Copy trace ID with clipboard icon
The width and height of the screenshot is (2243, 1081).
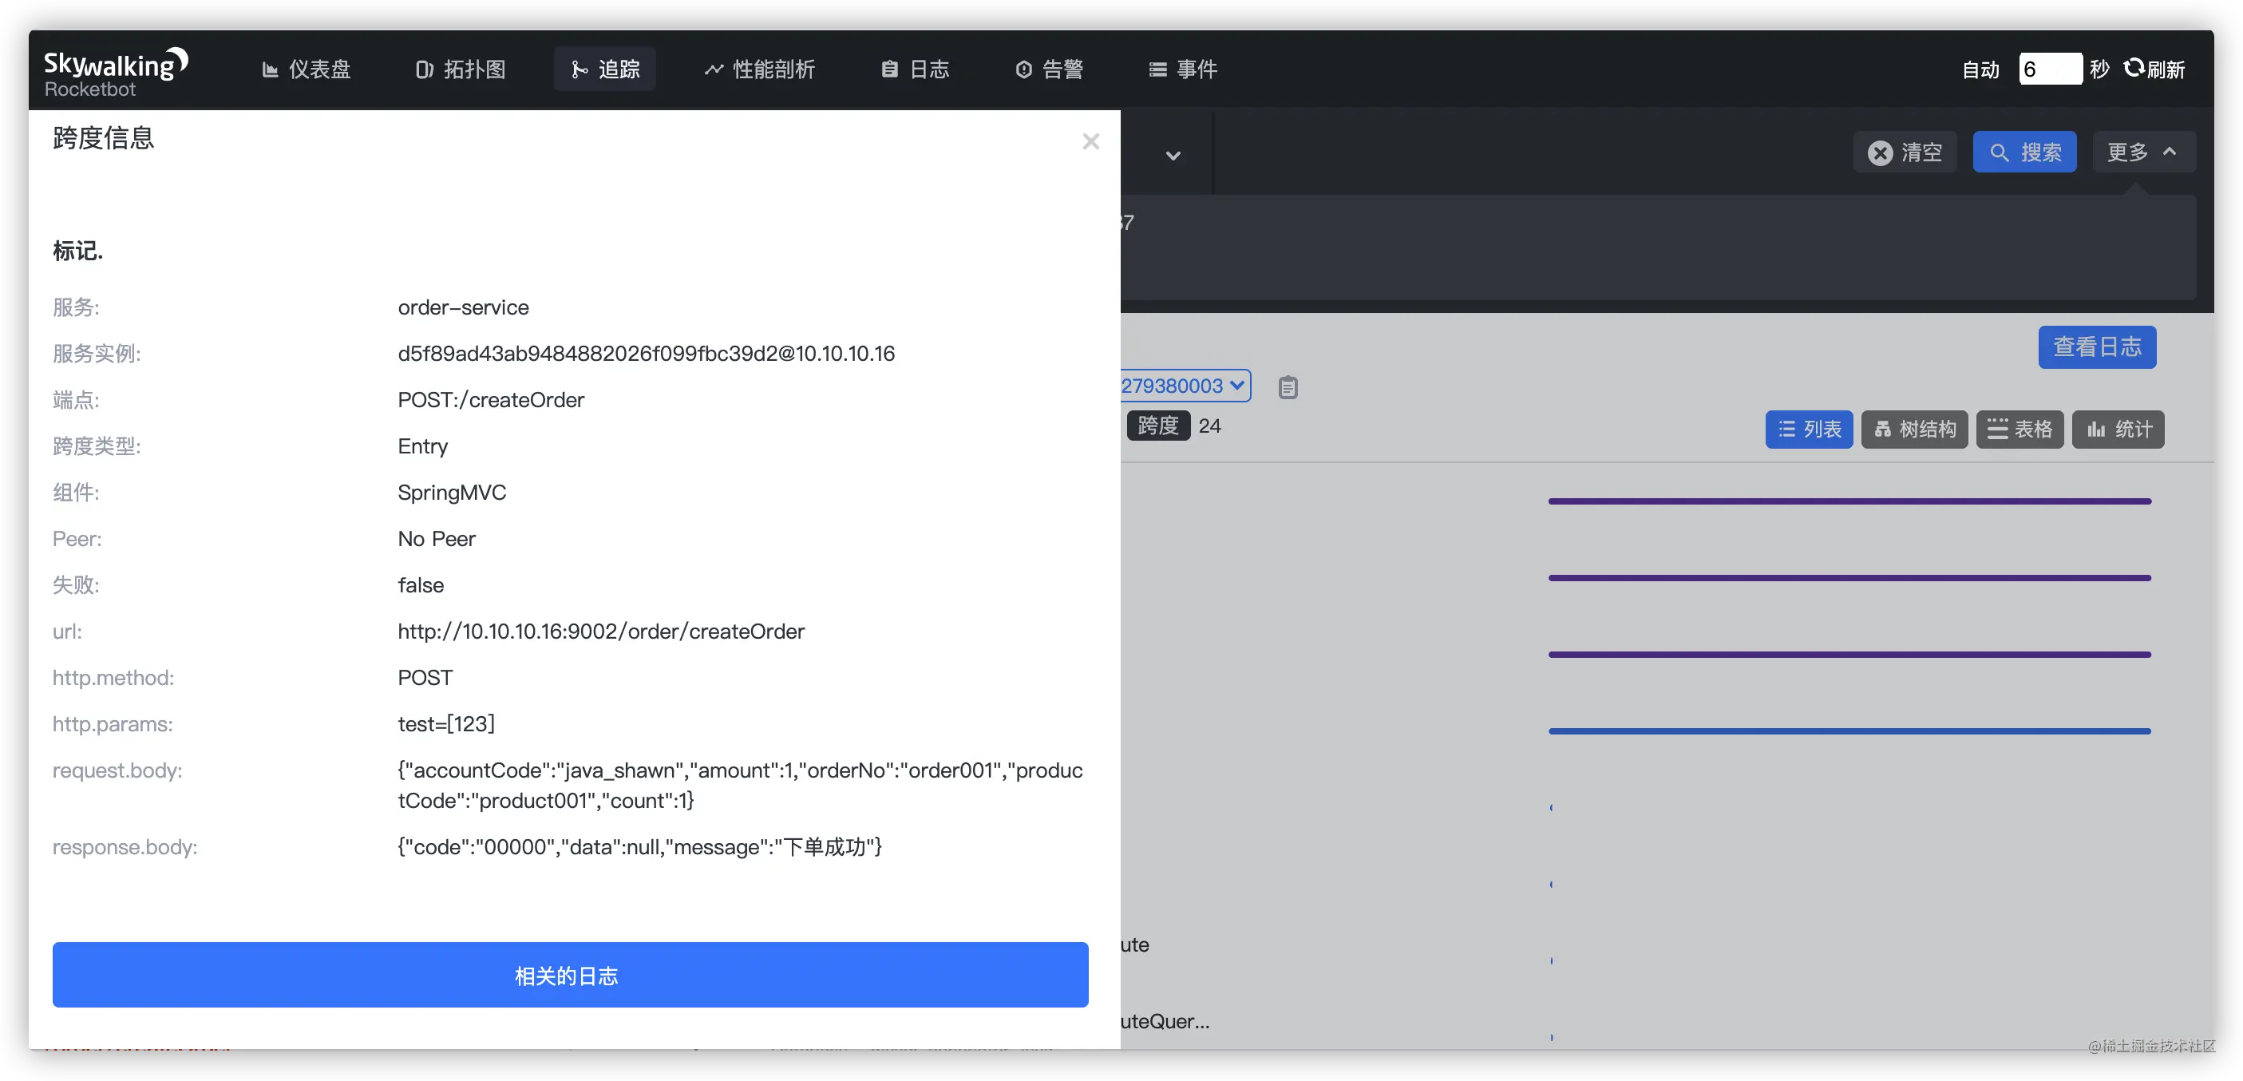(x=1288, y=388)
